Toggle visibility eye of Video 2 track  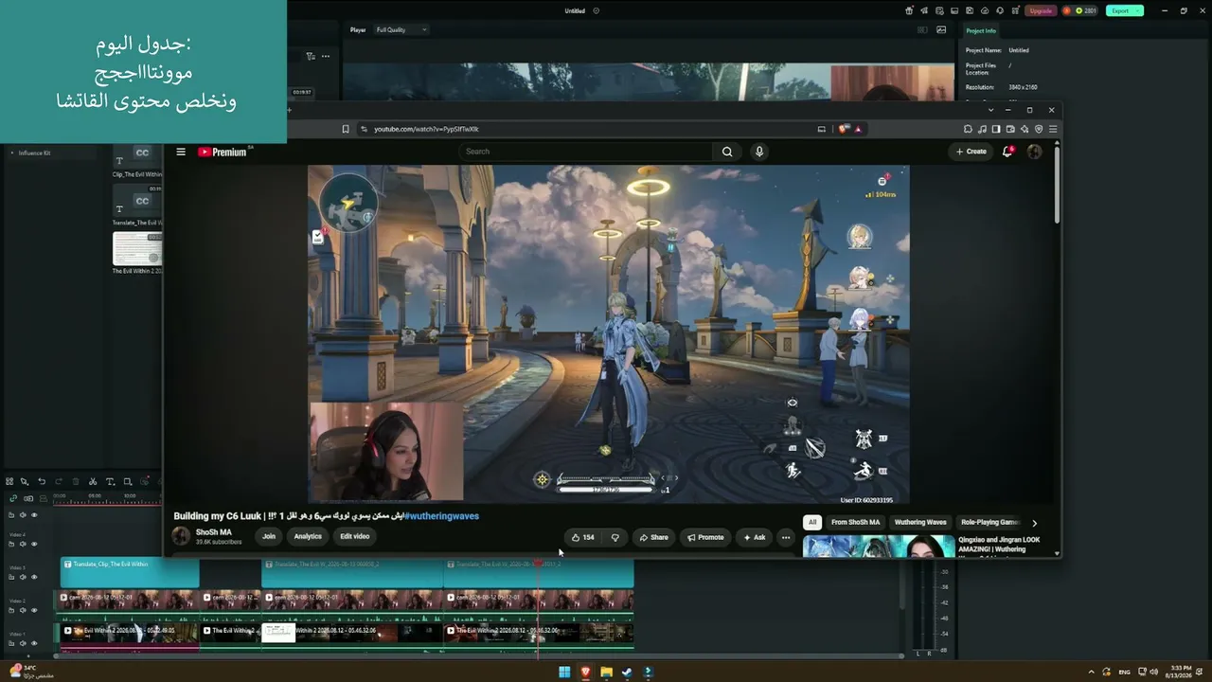tap(34, 610)
